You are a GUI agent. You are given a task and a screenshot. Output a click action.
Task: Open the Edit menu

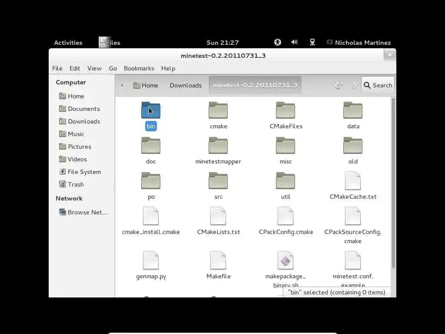[x=75, y=68]
